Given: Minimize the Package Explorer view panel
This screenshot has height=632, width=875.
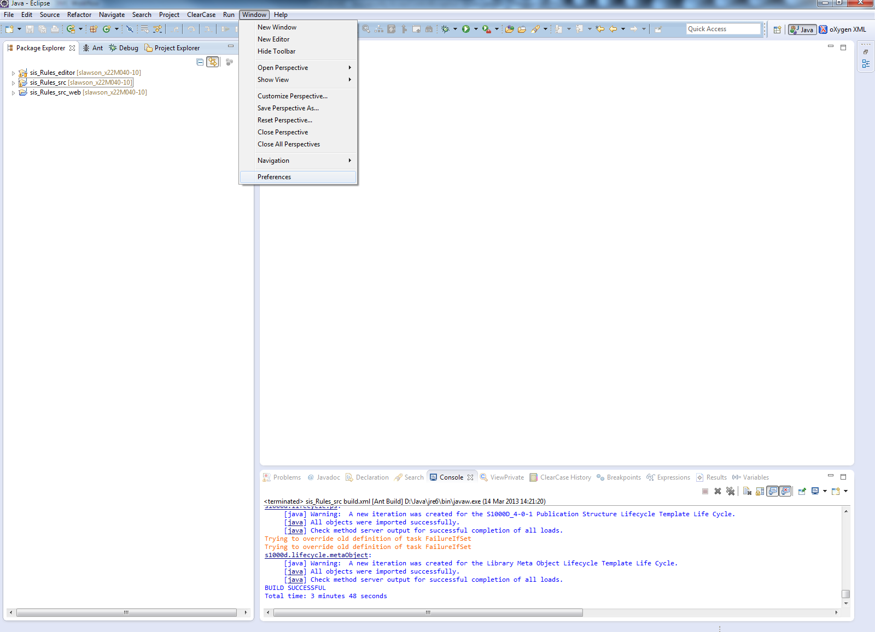Looking at the screenshot, I should (231, 46).
